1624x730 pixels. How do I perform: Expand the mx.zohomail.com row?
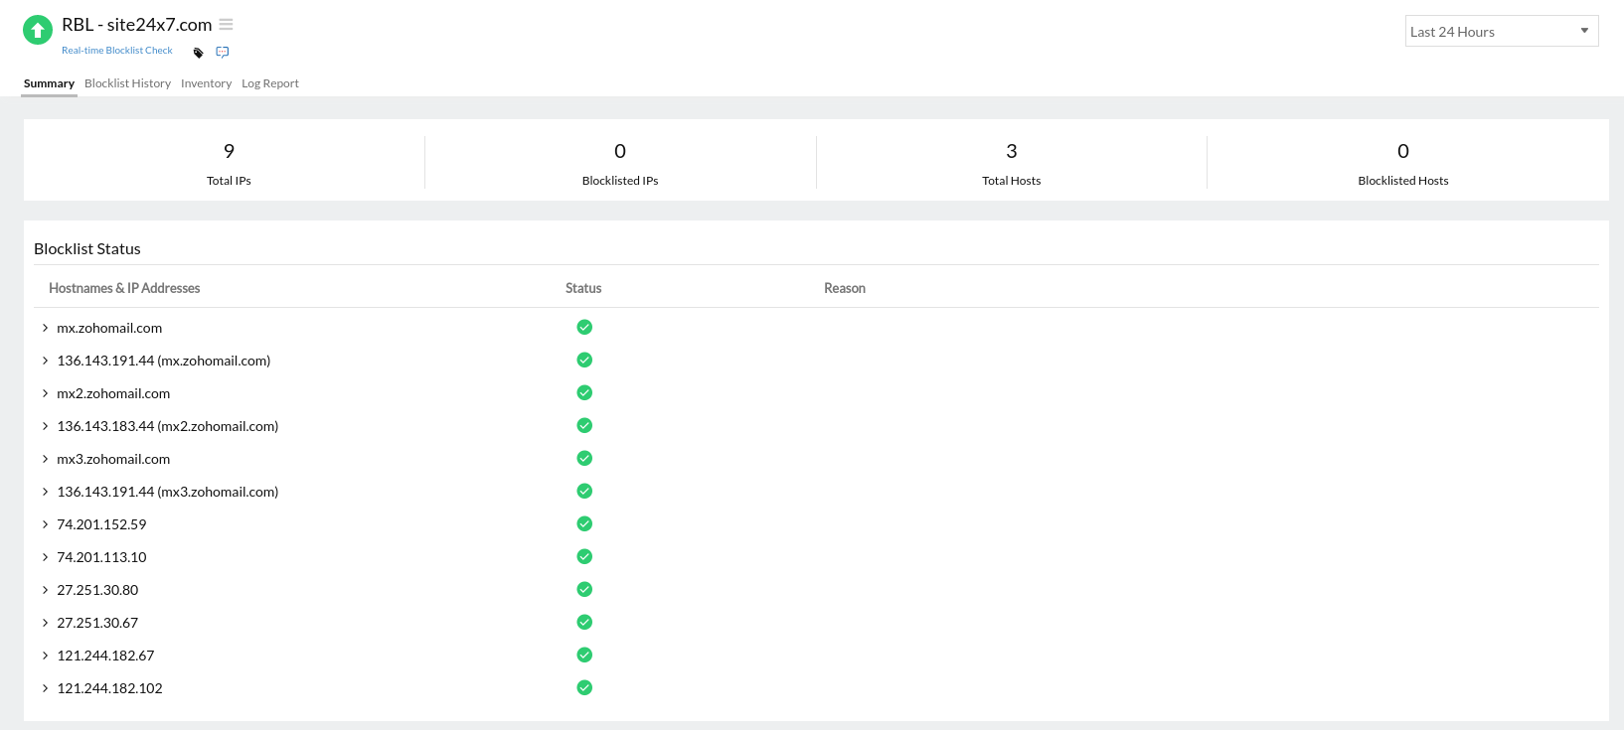tap(46, 328)
